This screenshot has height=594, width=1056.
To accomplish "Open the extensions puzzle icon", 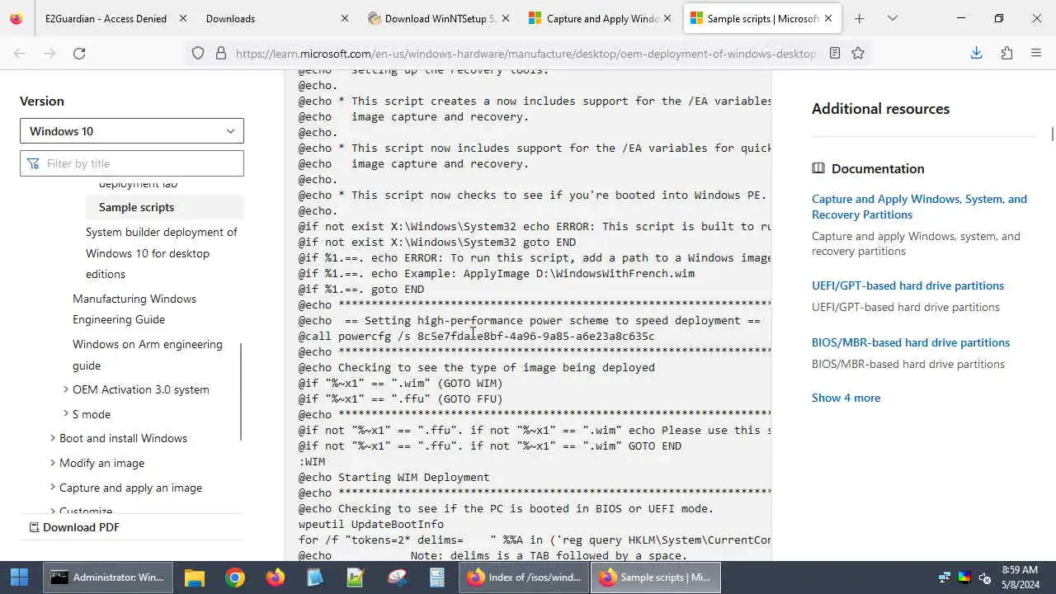I will pos(1006,53).
